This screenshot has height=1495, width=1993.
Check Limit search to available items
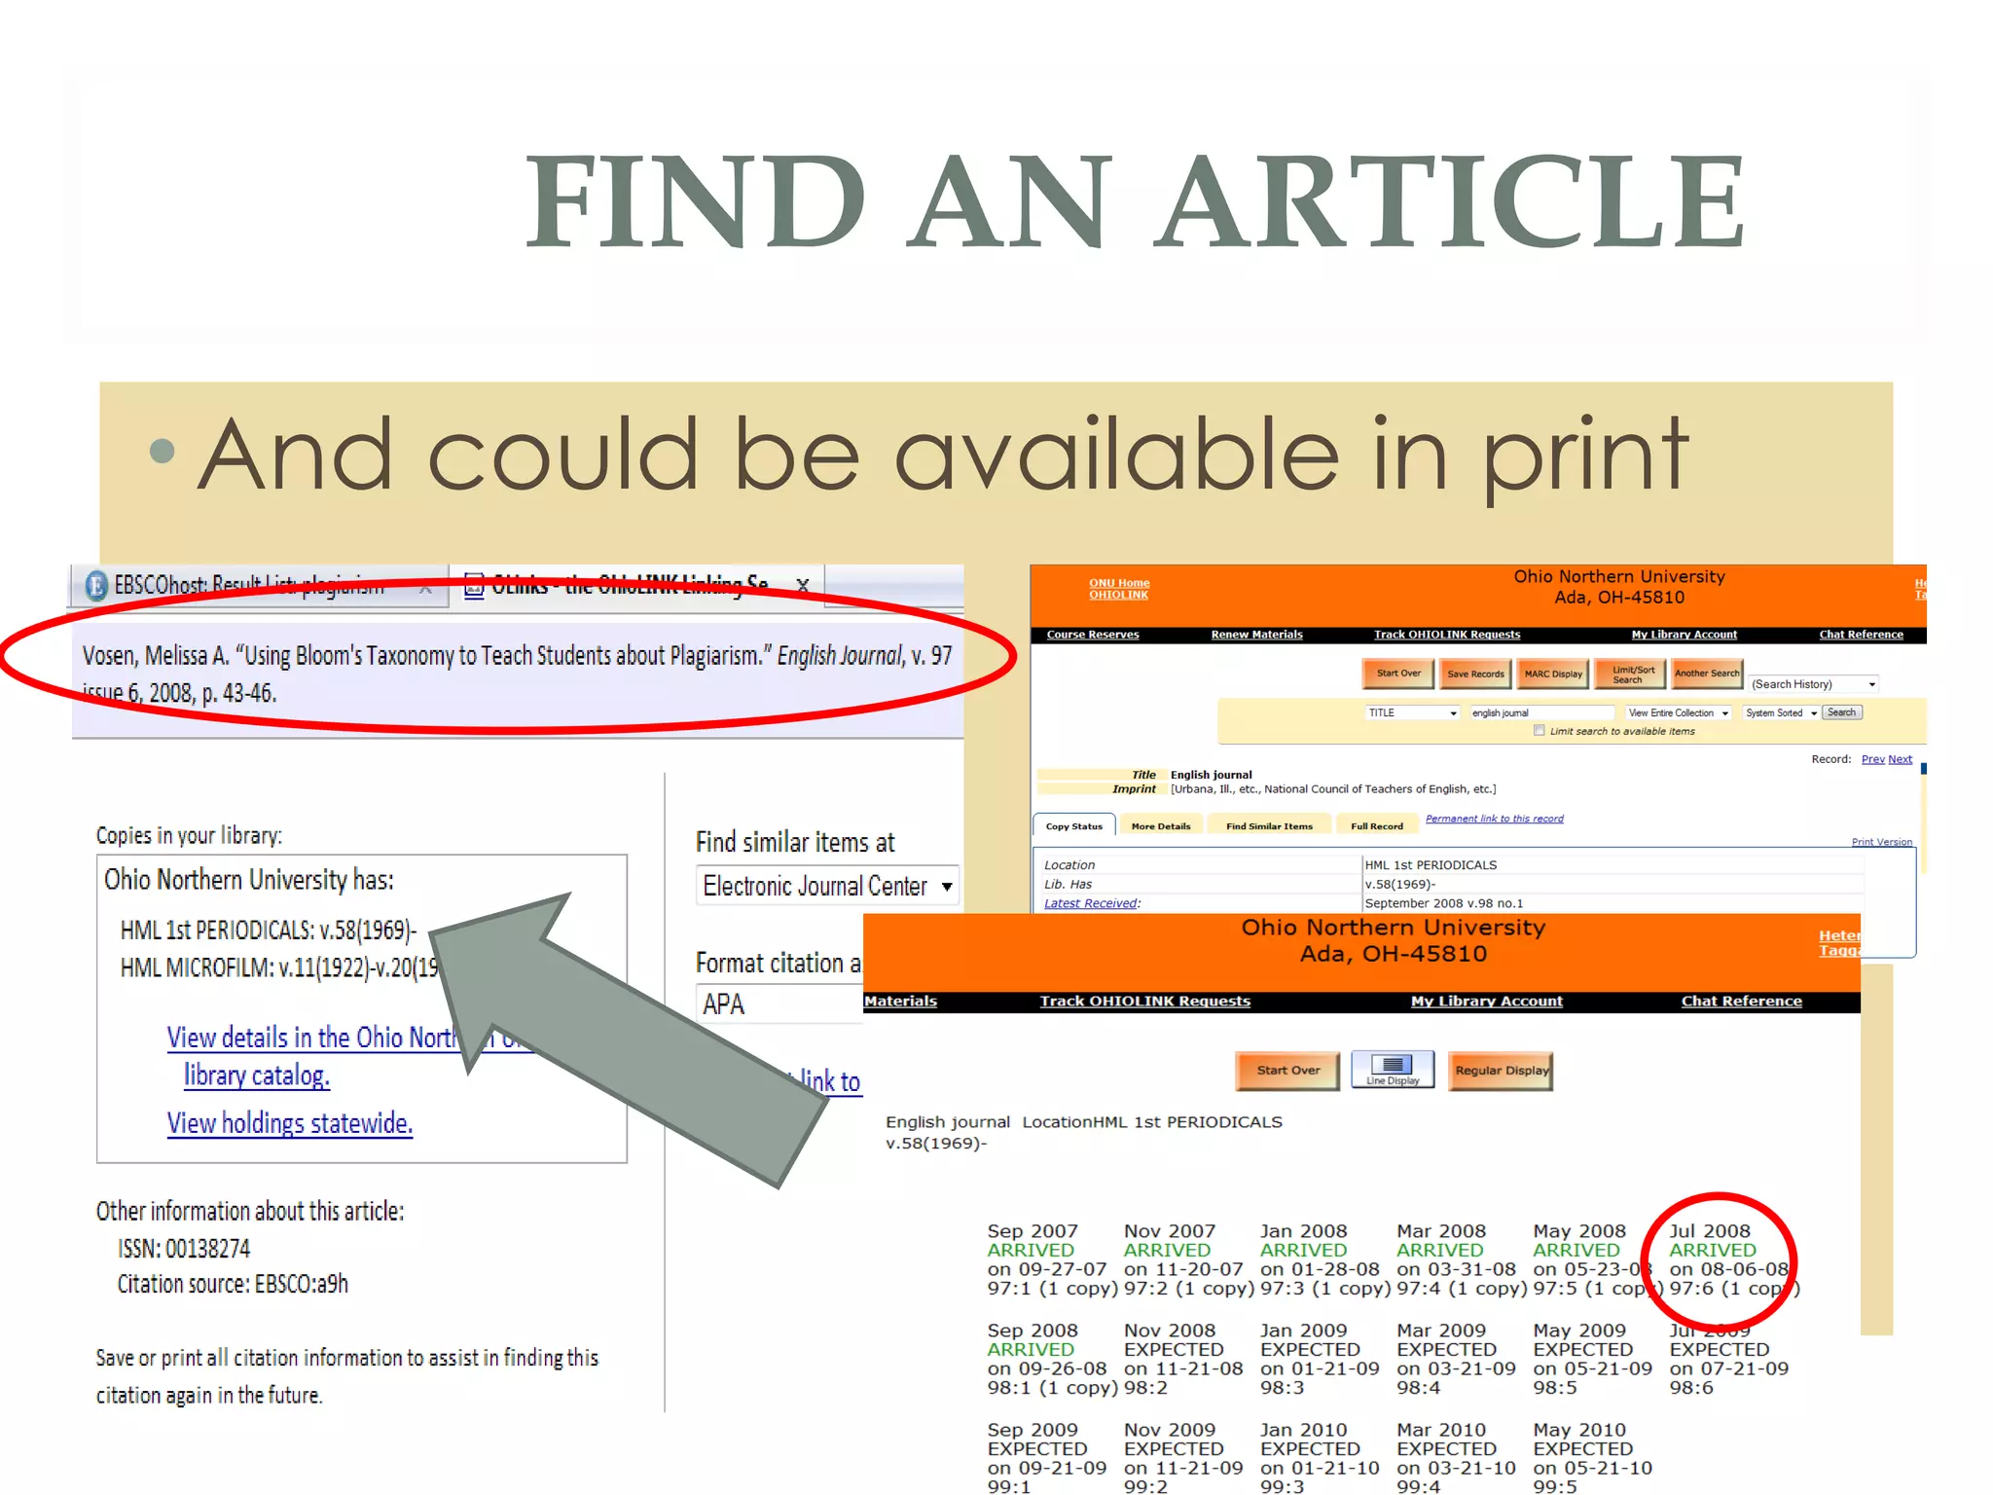tap(1539, 730)
